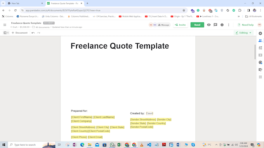This screenshot has height=148, width=264.
Task: Expand the bookmarks overflow chevron
Action: point(239,17)
